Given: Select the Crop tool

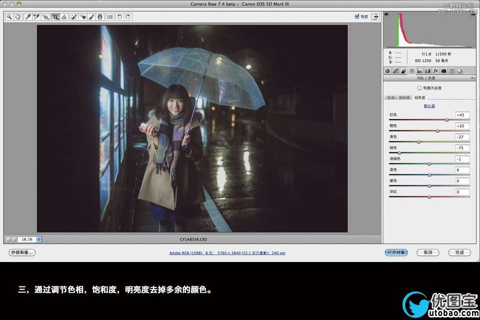Looking at the screenshot, I should pos(55,17).
